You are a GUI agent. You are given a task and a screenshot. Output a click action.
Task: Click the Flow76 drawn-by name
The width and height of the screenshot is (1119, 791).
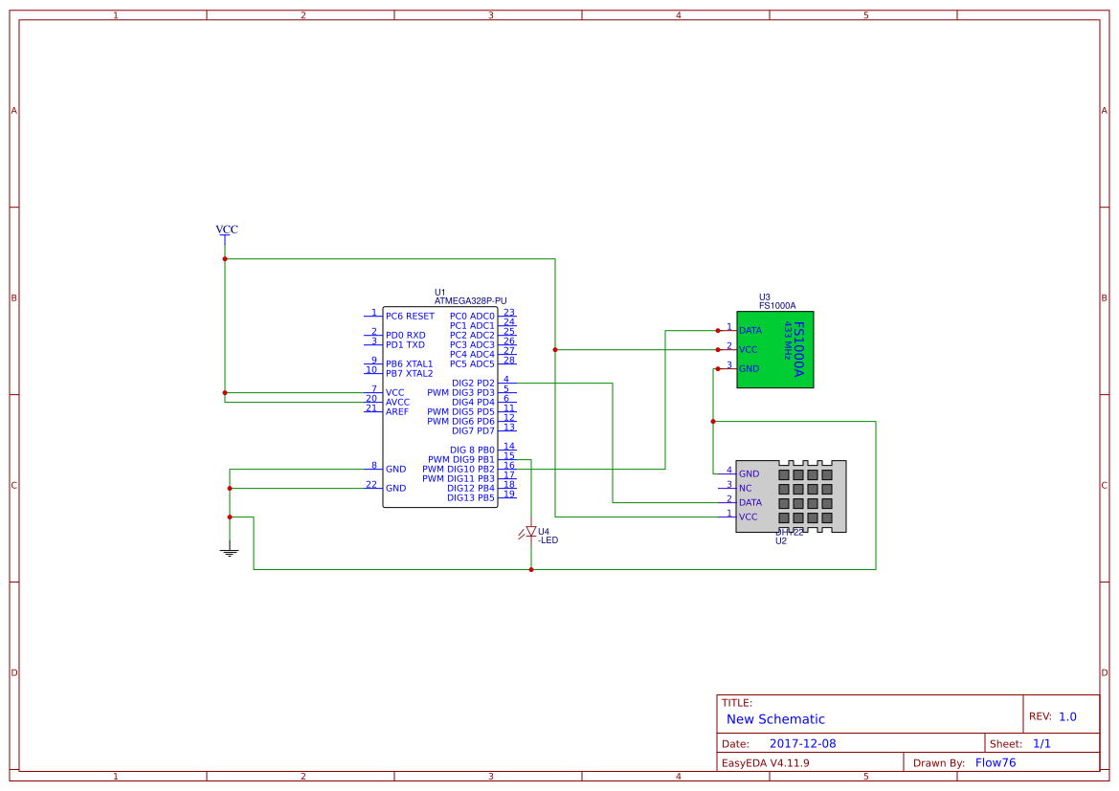click(x=996, y=762)
